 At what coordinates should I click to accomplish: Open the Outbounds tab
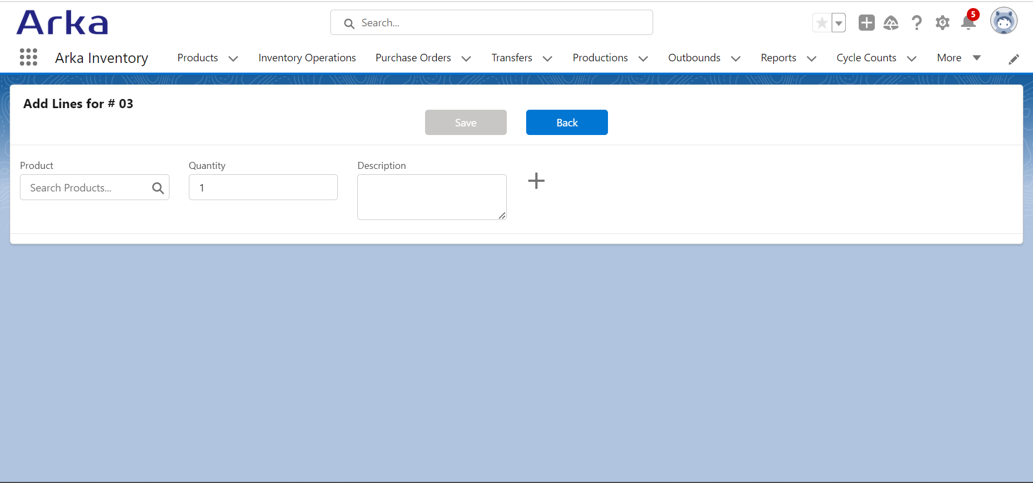click(x=694, y=58)
